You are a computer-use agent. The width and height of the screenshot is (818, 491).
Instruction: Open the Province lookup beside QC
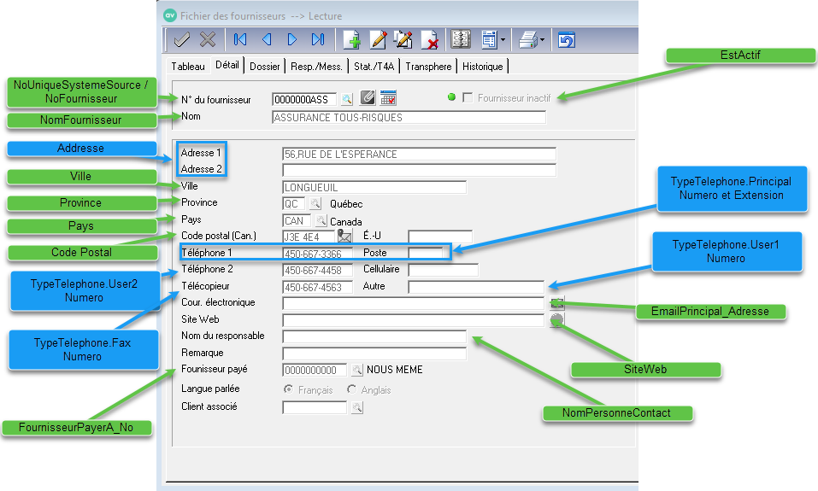click(315, 204)
